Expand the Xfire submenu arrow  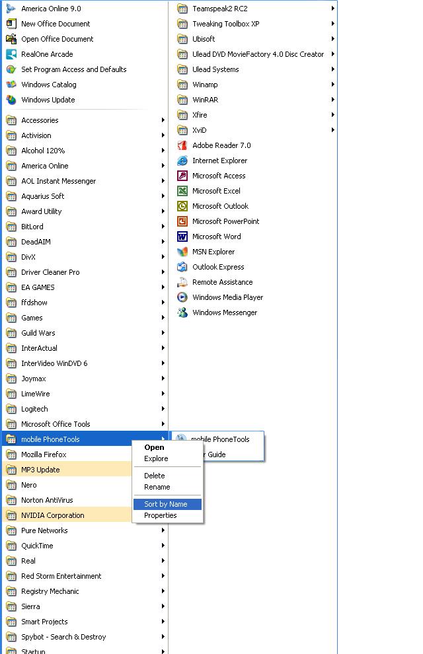333,115
